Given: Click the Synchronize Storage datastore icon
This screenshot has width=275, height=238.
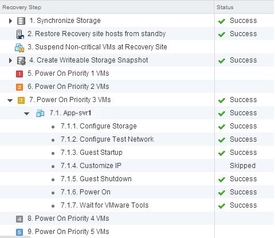Looking at the screenshot, I should pos(21,21).
